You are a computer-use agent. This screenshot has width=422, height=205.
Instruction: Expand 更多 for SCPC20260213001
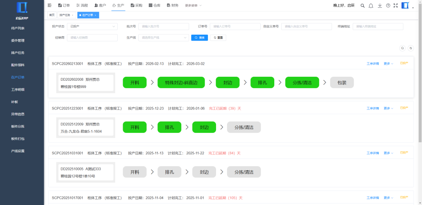(x=388, y=64)
